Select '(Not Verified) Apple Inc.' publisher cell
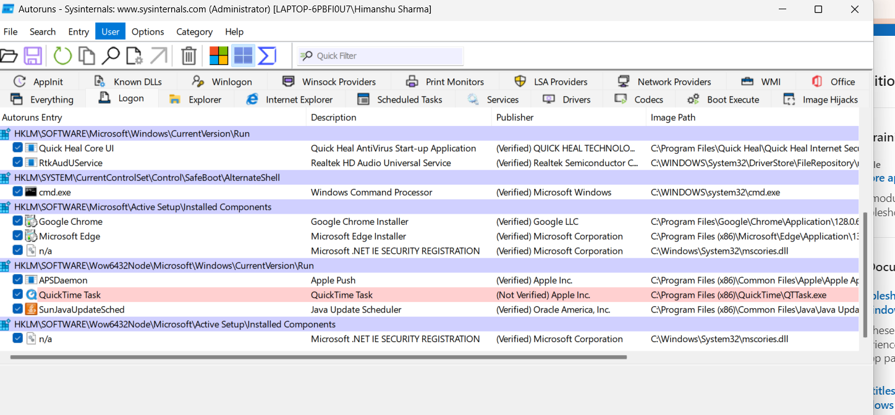The height and width of the screenshot is (415, 895). tap(543, 295)
